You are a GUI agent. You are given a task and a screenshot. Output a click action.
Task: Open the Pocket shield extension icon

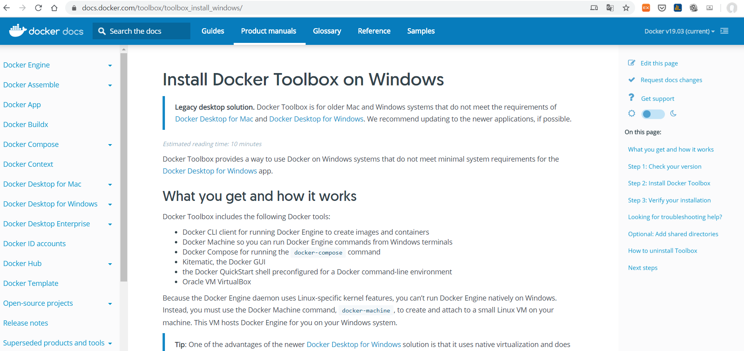662,8
